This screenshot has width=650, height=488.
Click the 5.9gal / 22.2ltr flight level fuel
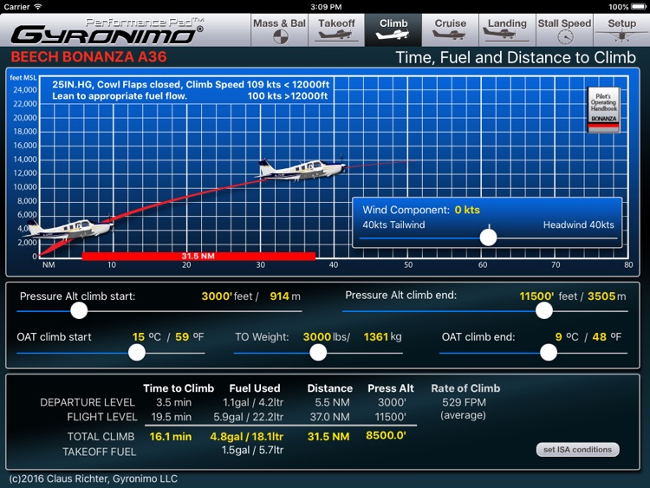pos(249,417)
